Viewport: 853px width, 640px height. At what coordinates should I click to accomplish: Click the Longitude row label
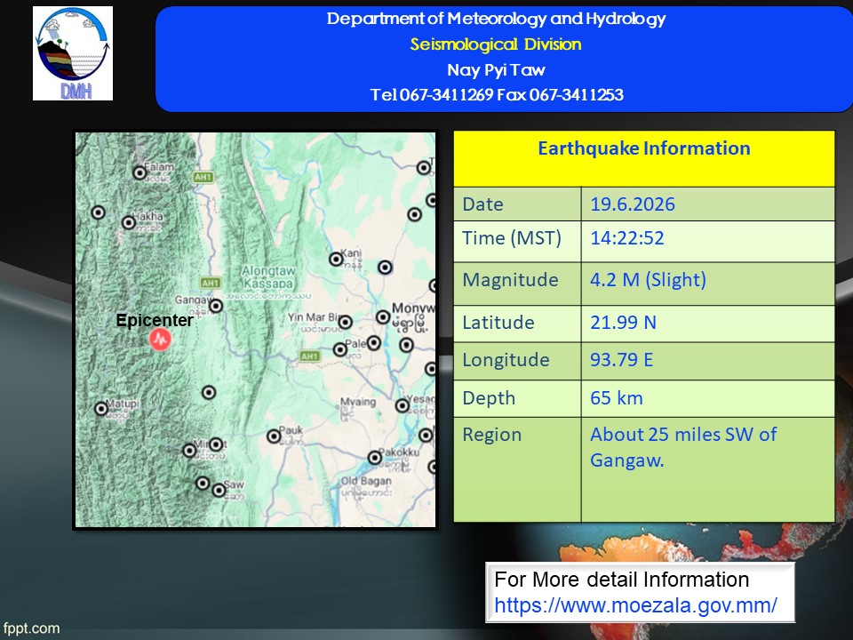[506, 360]
